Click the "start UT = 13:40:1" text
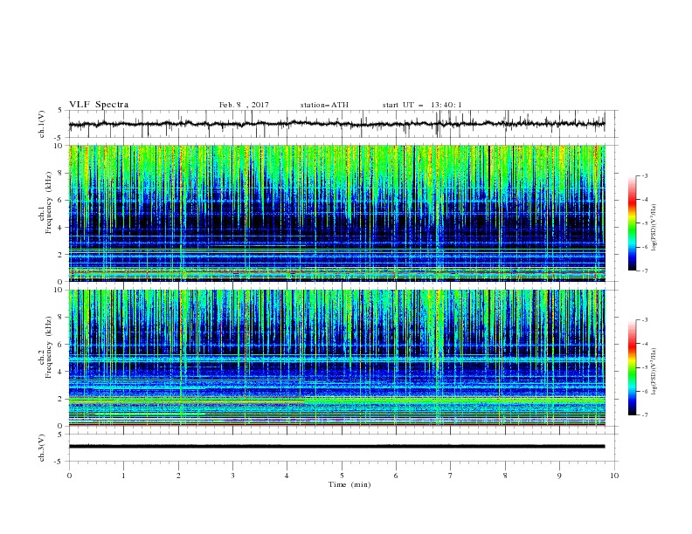The width and height of the screenshot is (692, 534). pos(422,105)
